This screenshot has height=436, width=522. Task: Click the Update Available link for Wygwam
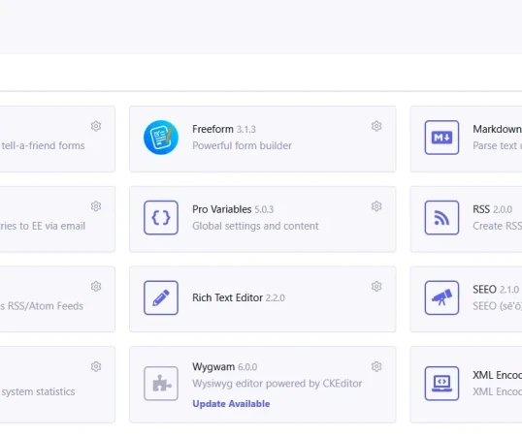(x=231, y=404)
